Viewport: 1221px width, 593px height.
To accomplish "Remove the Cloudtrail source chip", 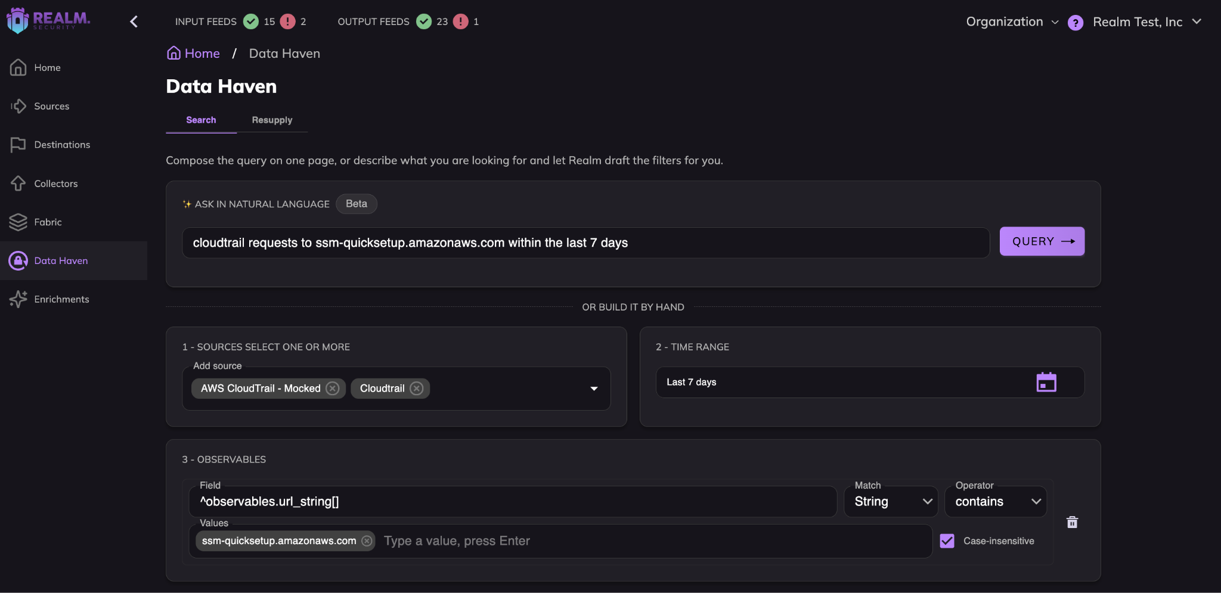I will pos(417,389).
